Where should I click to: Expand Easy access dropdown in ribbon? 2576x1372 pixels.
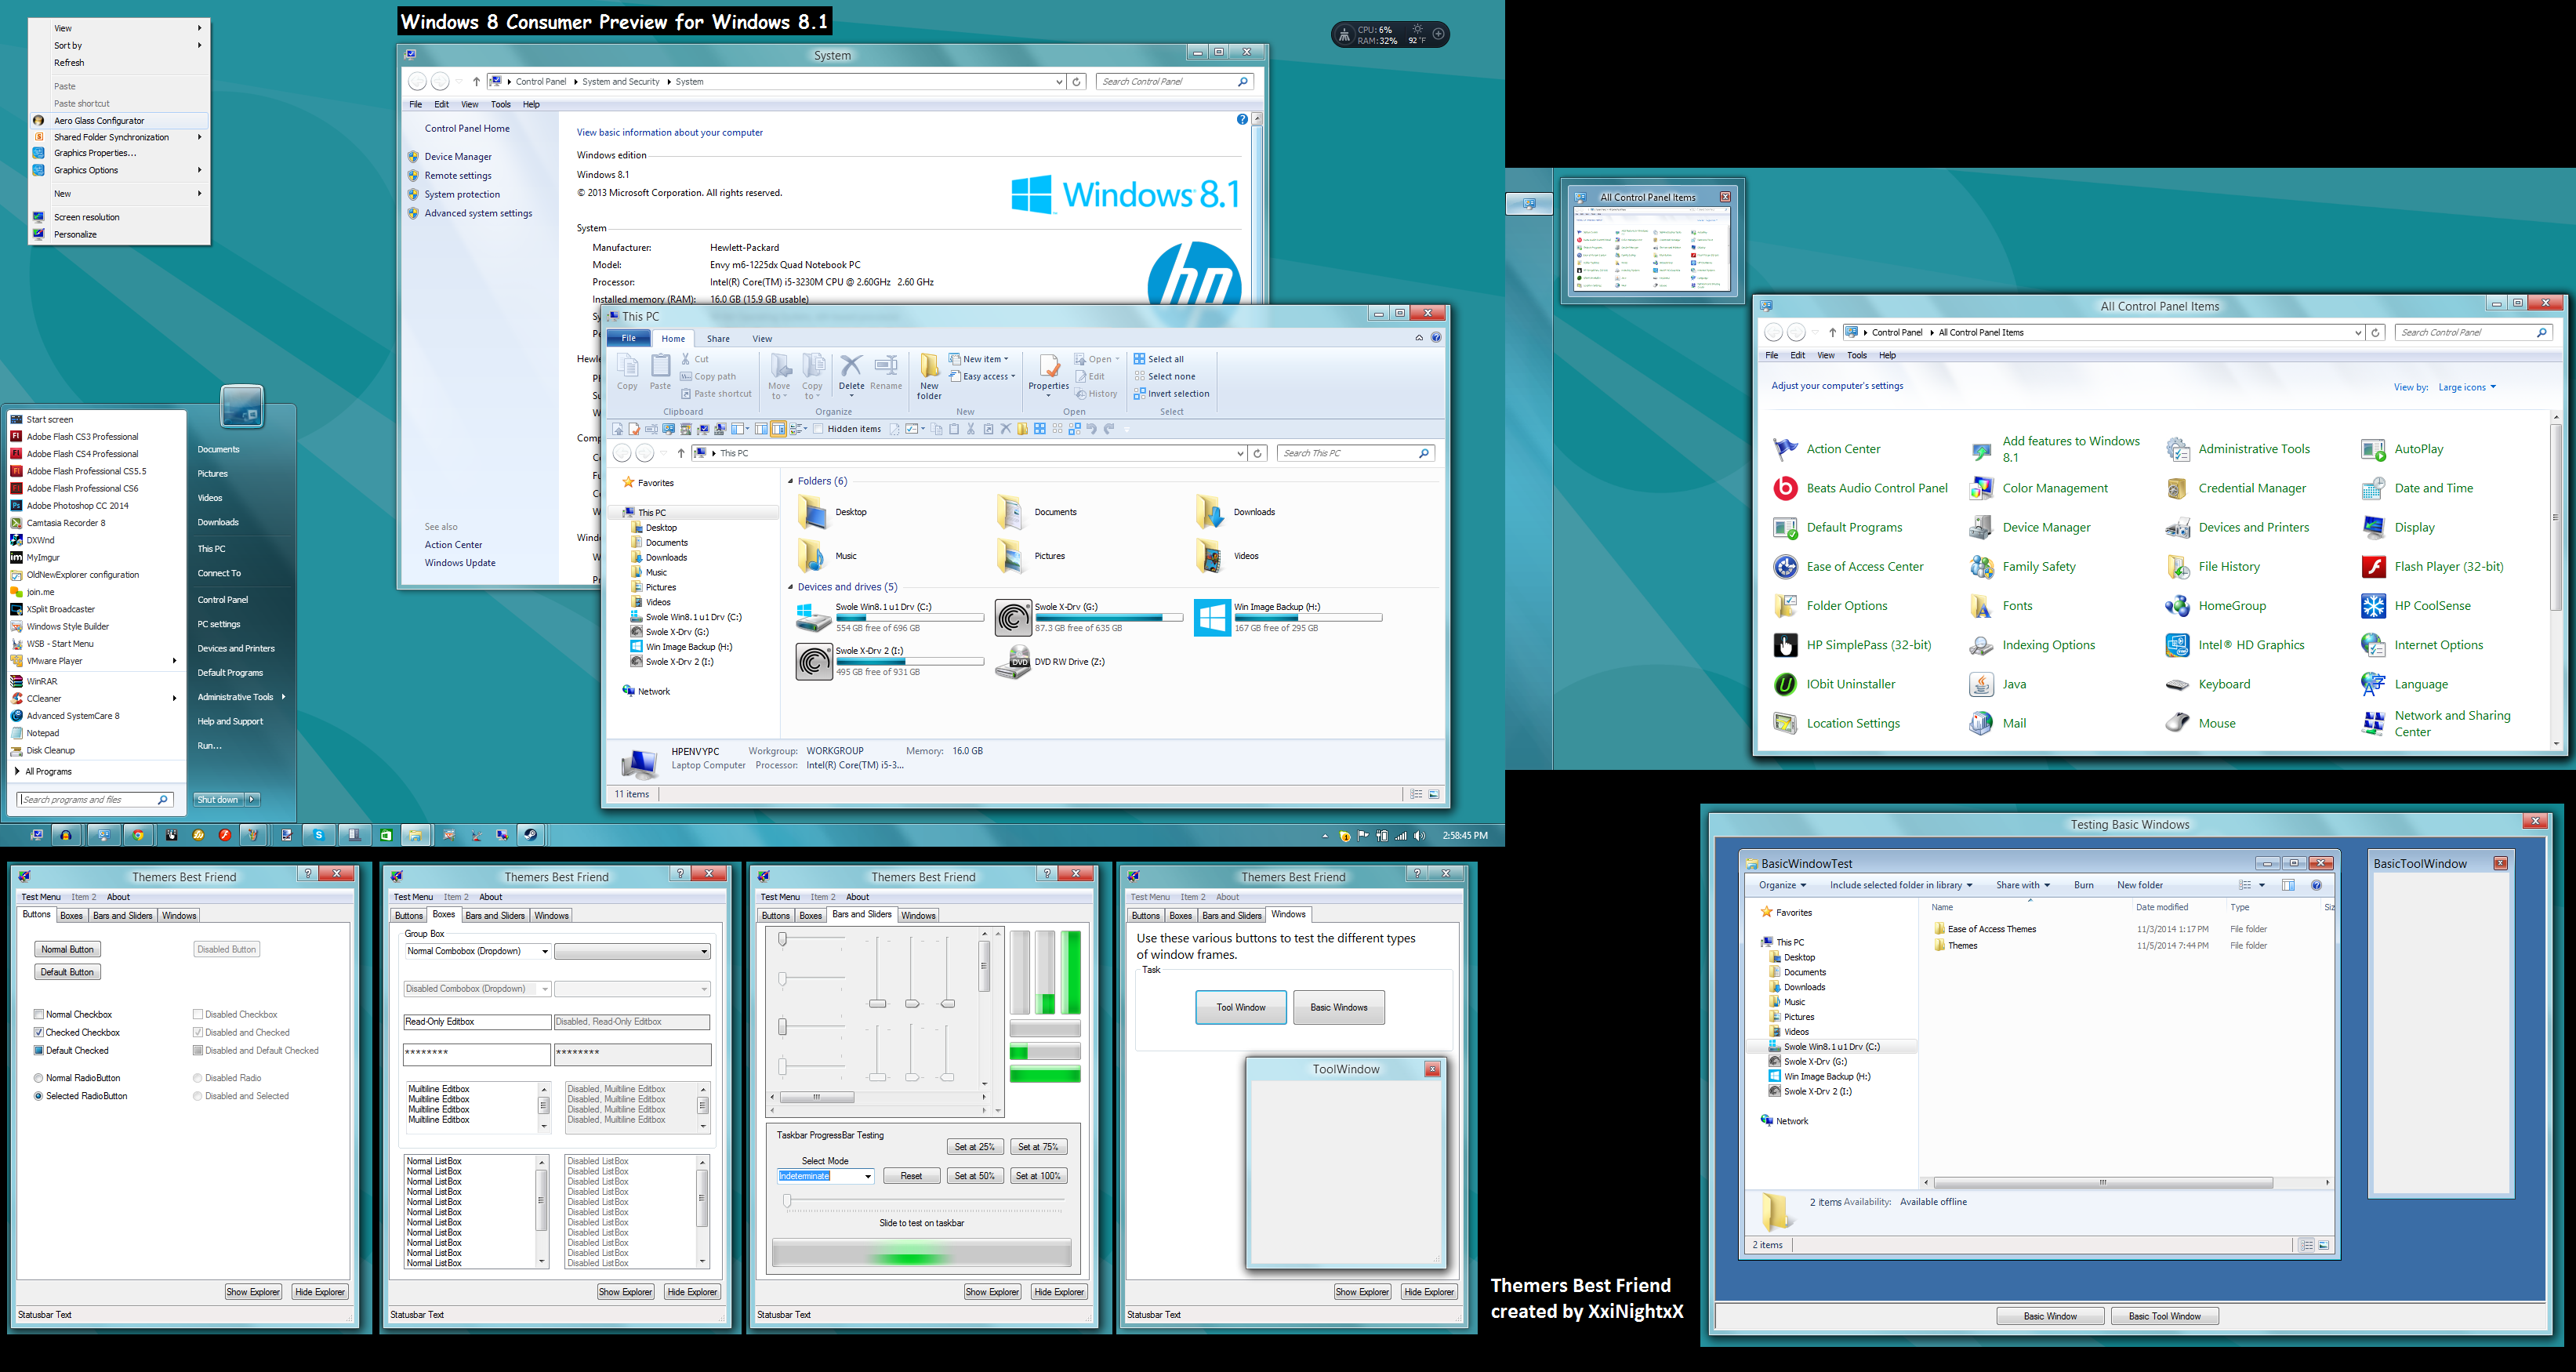pos(982,377)
